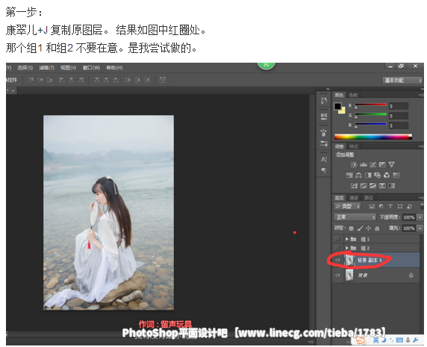Open the blend mode 正常 dropdown
This screenshot has height=347, width=427.
click(x=355, y=217)
